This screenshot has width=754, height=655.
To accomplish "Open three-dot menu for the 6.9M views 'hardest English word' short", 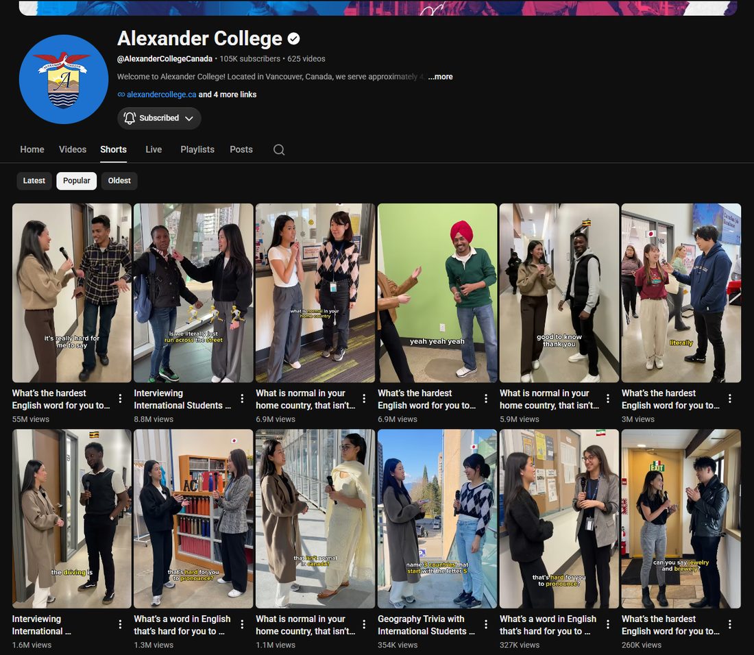I will (x=486, y=398).
